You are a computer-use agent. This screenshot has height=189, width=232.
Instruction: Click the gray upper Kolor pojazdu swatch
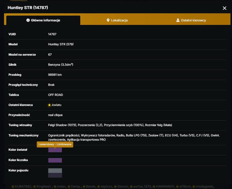(x=55, y=171)
